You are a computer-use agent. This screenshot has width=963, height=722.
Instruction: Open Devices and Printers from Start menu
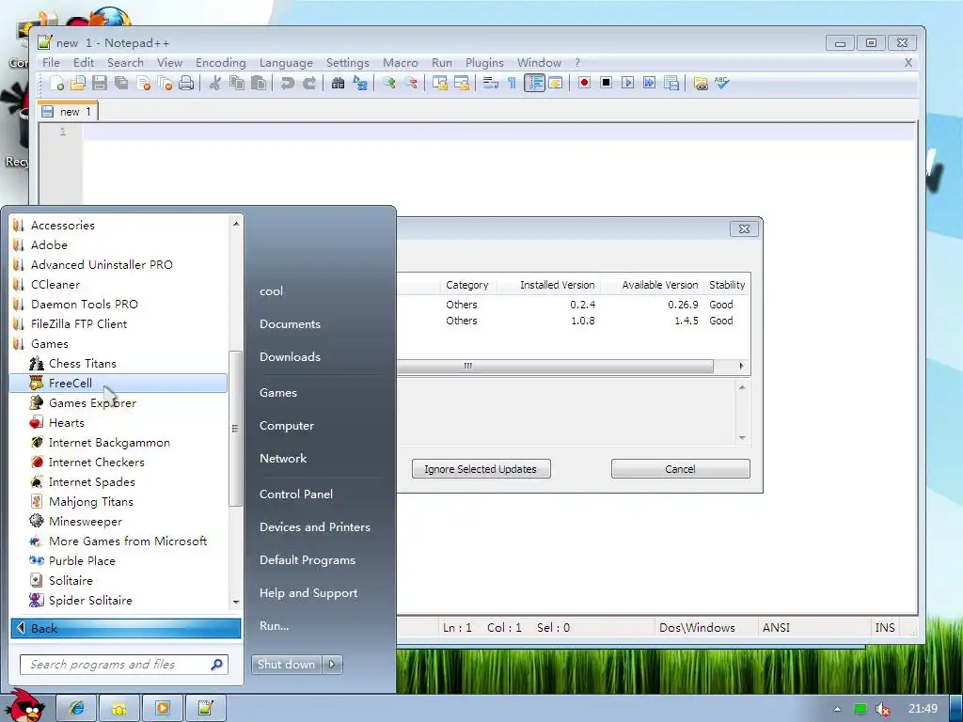pos(314,526)
